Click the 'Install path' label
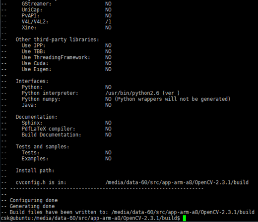This screenshot has height=222, width=258. 35,171
